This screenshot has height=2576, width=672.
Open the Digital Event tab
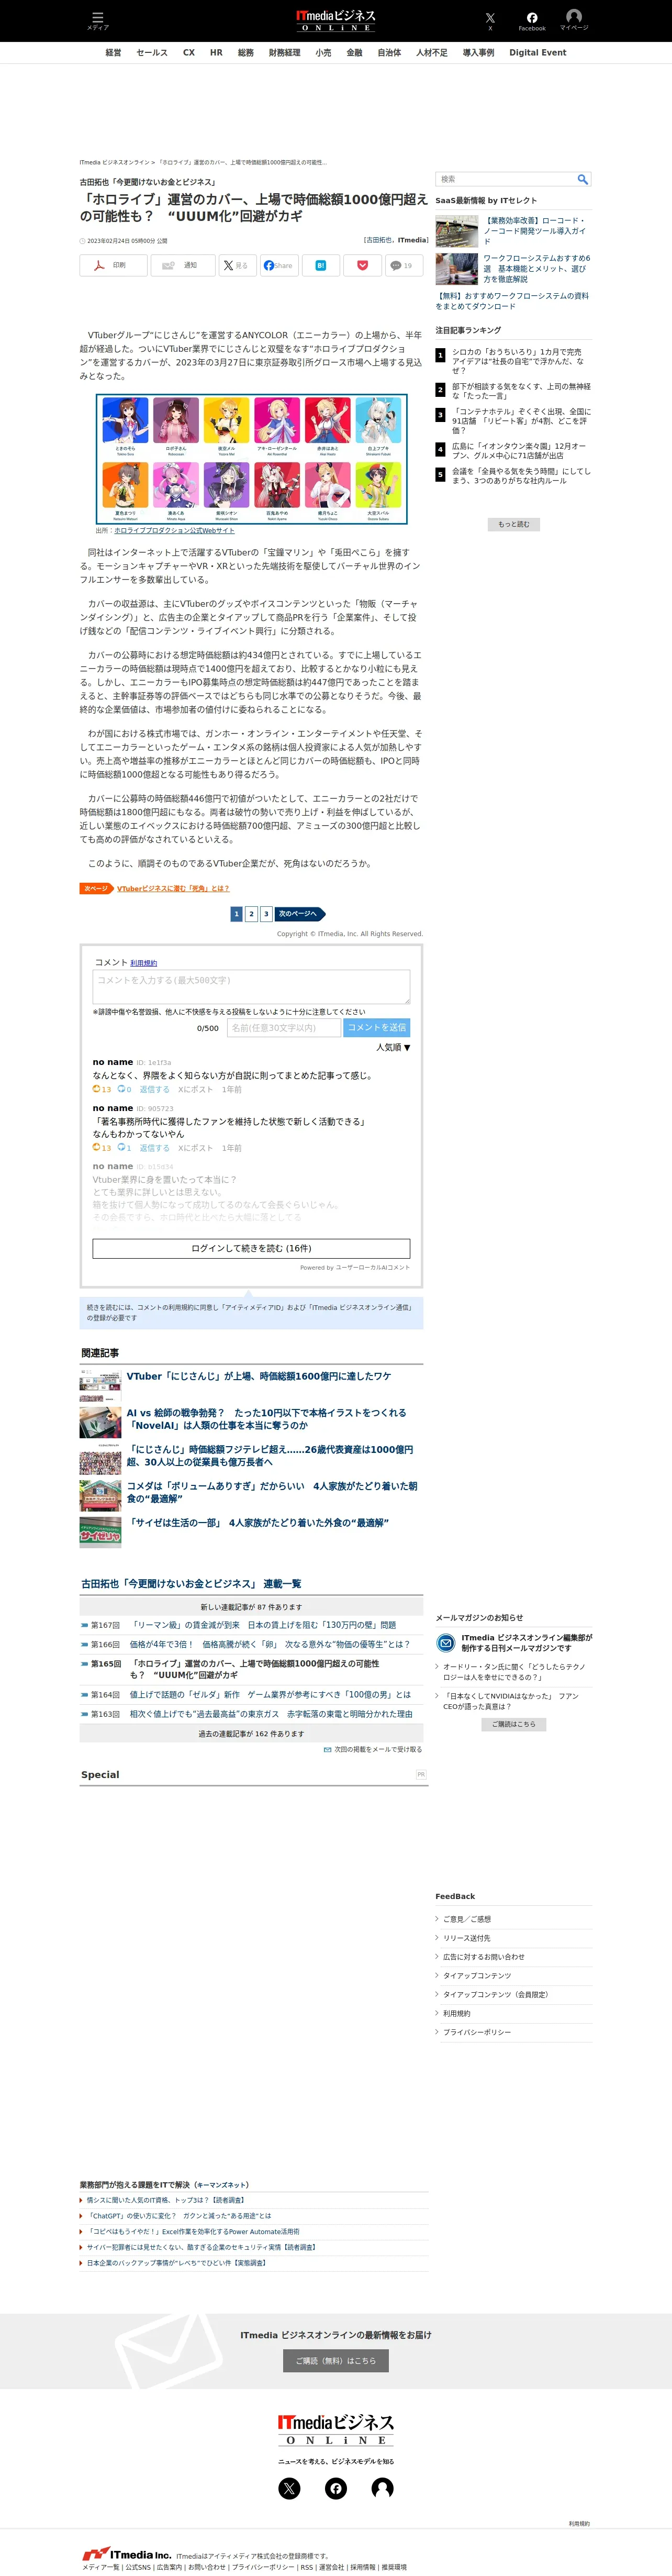click(538, 53)
